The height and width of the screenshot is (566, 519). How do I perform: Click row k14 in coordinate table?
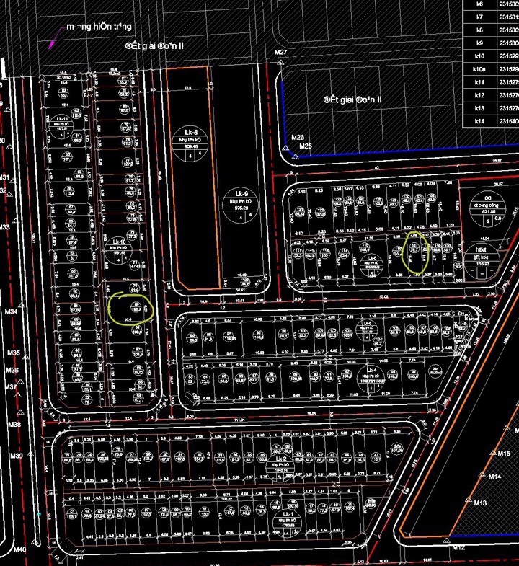click(x=478, y=122)
